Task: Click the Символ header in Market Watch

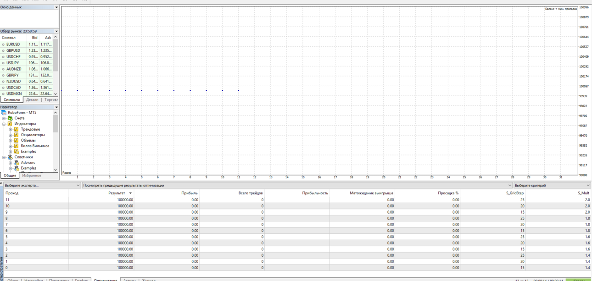Action: [x=13, y=38]
